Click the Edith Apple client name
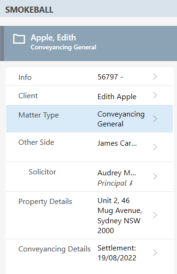 point(117,97)
